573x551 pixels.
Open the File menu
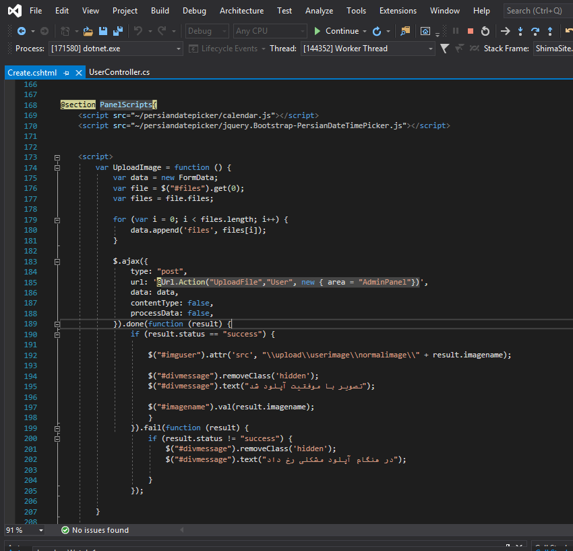pos(36,11)
